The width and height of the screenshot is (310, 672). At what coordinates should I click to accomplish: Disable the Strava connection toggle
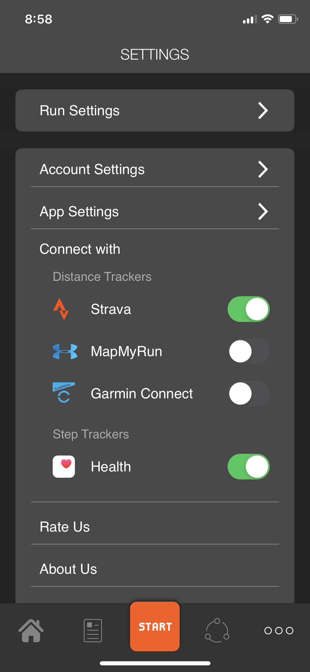tap(249, 309)
